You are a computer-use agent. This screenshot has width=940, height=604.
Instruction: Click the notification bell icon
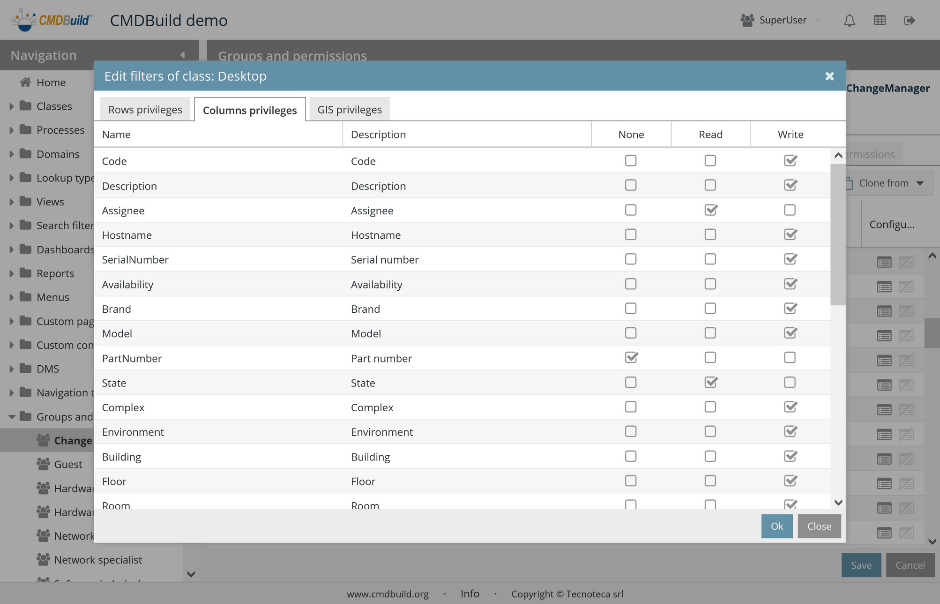[850, 21]
